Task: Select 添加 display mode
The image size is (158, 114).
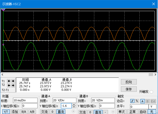Action: point(15,112)
